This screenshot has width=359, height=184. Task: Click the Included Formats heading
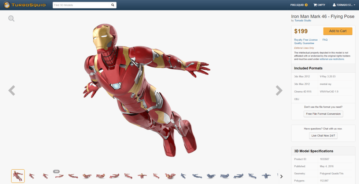pos(308,68)
